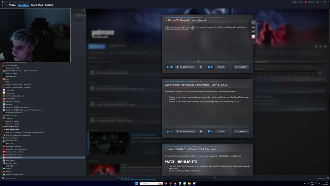330x186 pixels.
Task: Open the 25 comments on Hotfix post
Action: click(210, 67)
